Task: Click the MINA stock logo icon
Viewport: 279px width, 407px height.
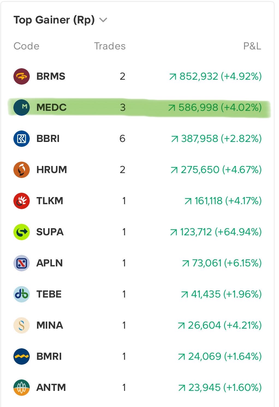Action: coord(22,325)
